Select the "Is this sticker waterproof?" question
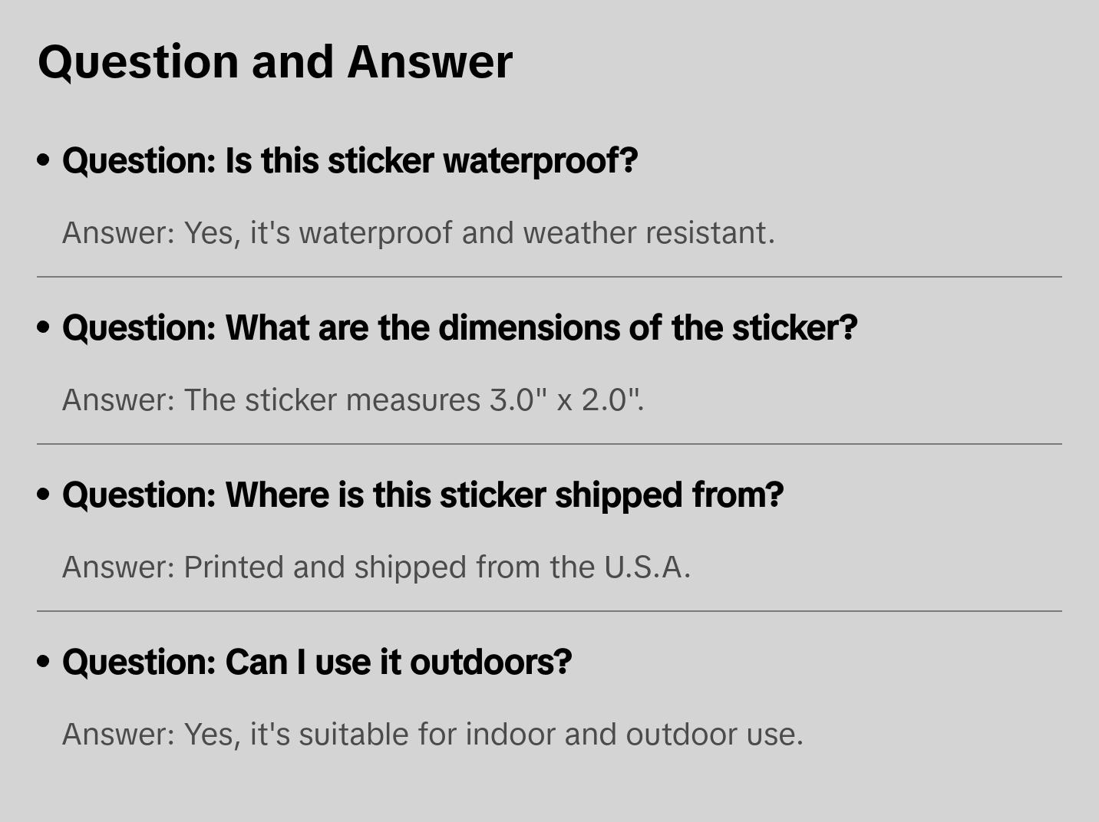Screen dimensions: 1099x822 (x=350, y=161)
